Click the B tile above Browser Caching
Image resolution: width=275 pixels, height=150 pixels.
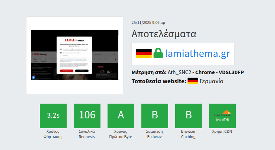[x=189, y=116]
